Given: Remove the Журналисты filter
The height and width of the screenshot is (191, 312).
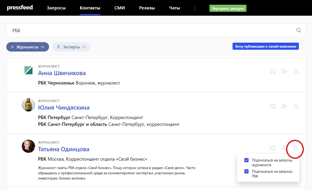Looking at the screenshot, I should coord(12,47).
